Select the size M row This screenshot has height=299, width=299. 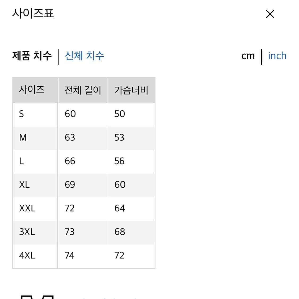tap(23, 138)
